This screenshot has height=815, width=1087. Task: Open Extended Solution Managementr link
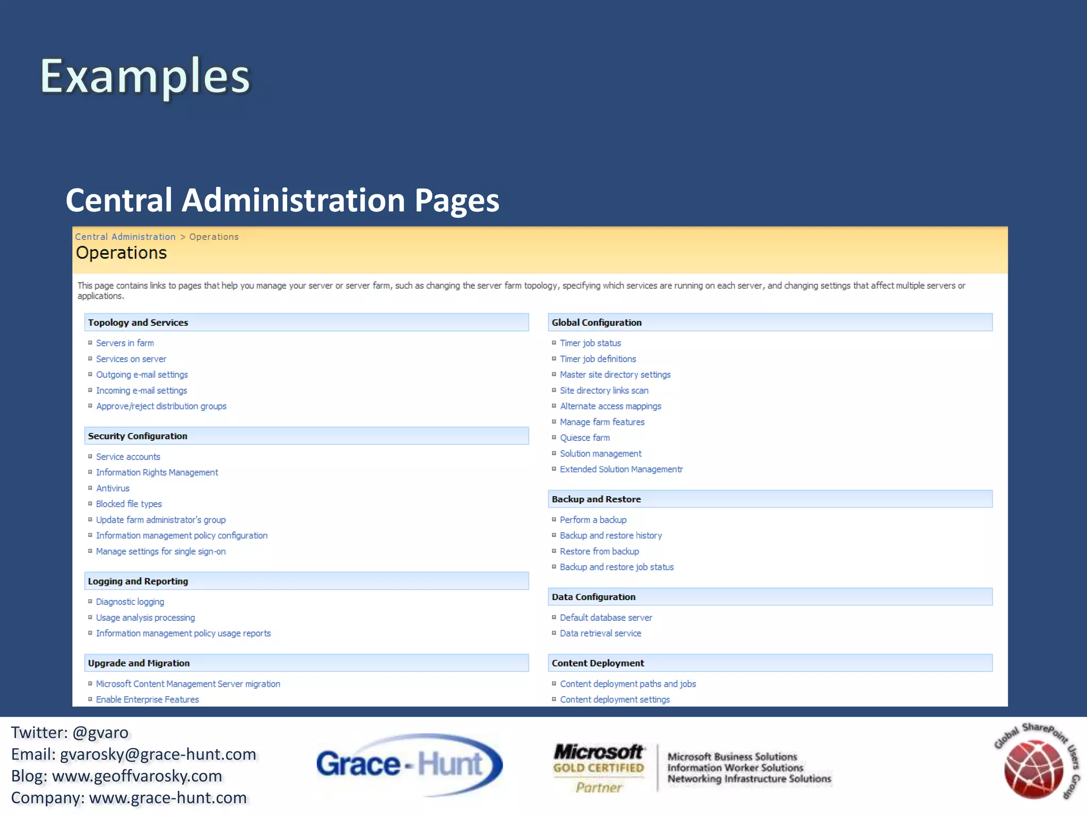pos(622,470)
